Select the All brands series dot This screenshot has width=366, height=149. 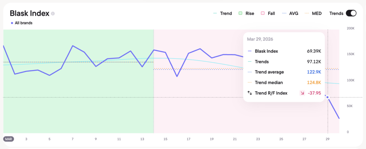point(13,23)
